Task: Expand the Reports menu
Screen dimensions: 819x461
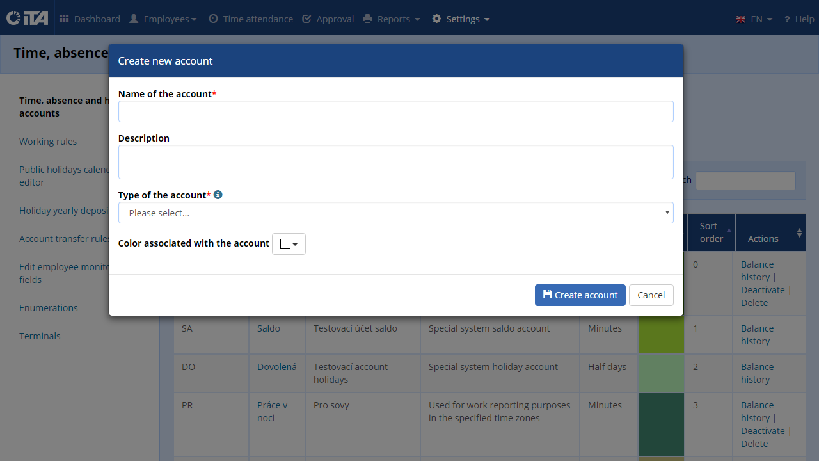Action: click(392, 19)
